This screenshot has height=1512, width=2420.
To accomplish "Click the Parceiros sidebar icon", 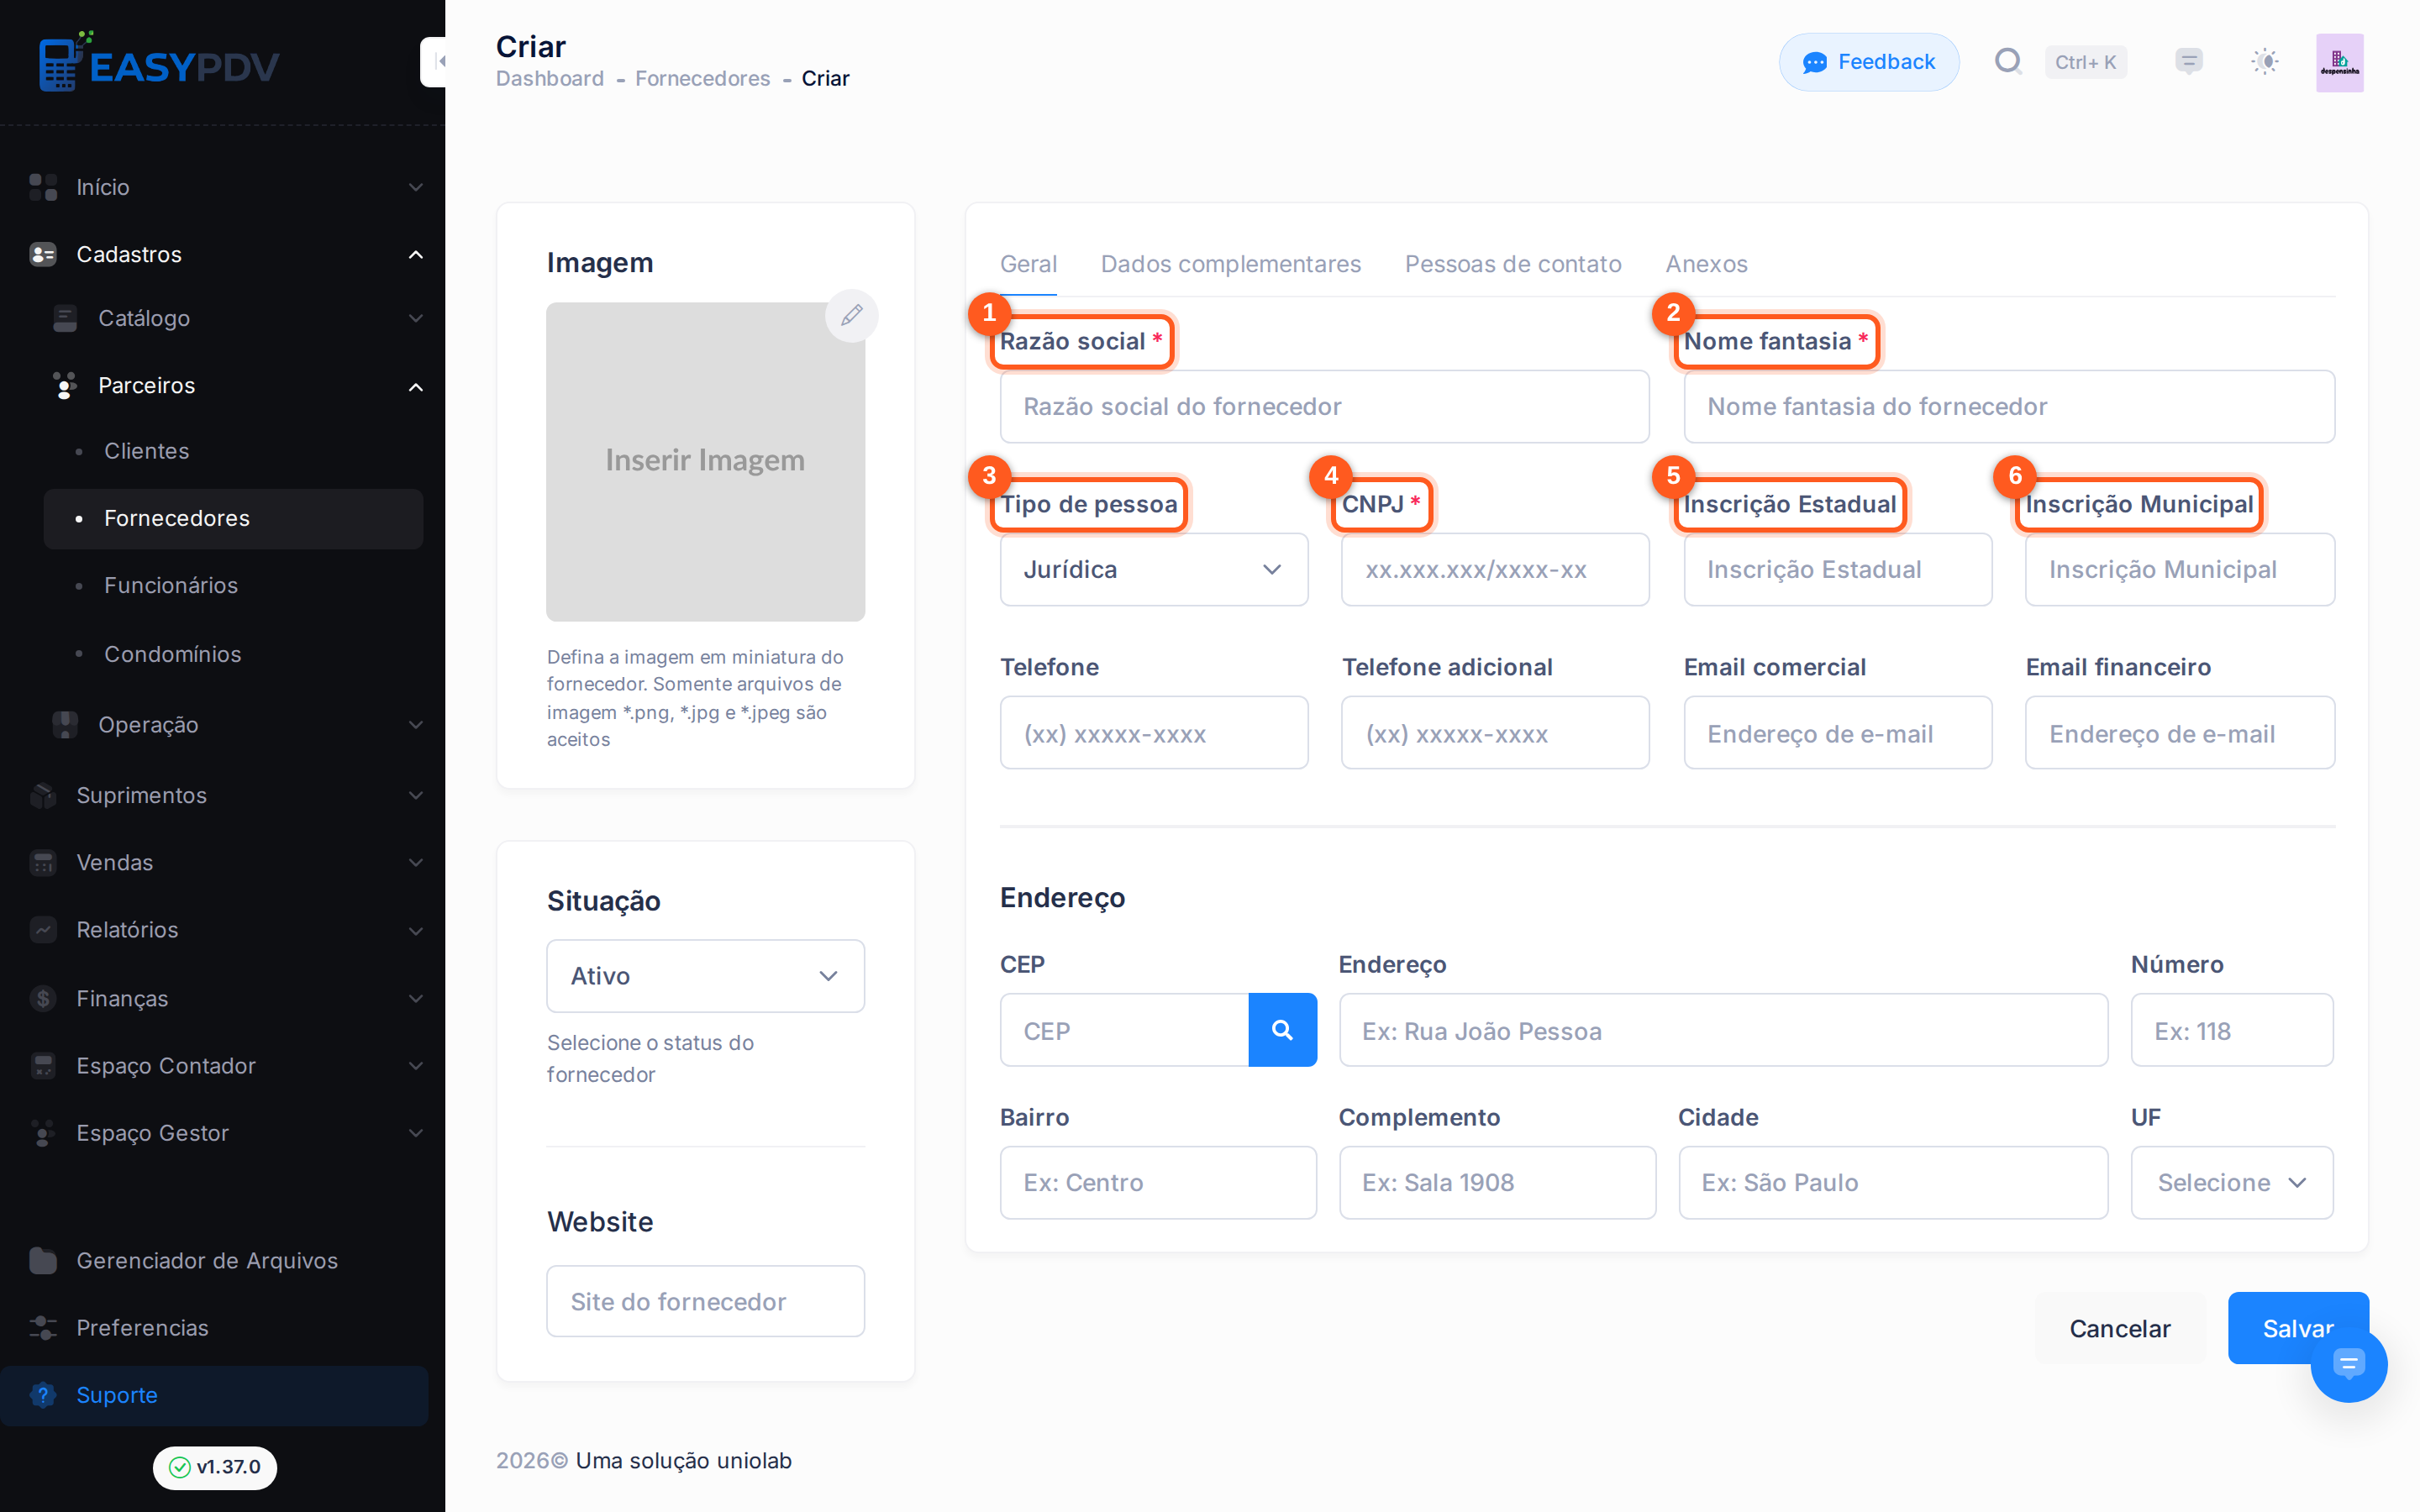I will click(x=65, y=386).
